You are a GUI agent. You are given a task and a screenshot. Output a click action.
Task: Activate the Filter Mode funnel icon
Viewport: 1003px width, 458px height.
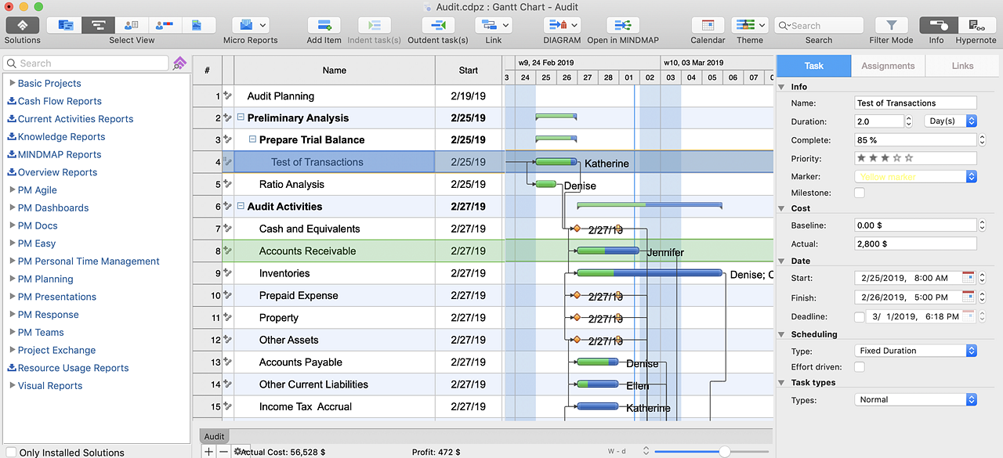tap(891, 26)
